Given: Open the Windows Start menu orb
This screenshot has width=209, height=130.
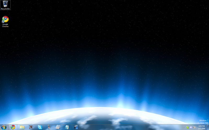Looking at the screenshot, I should click(4, 127).
